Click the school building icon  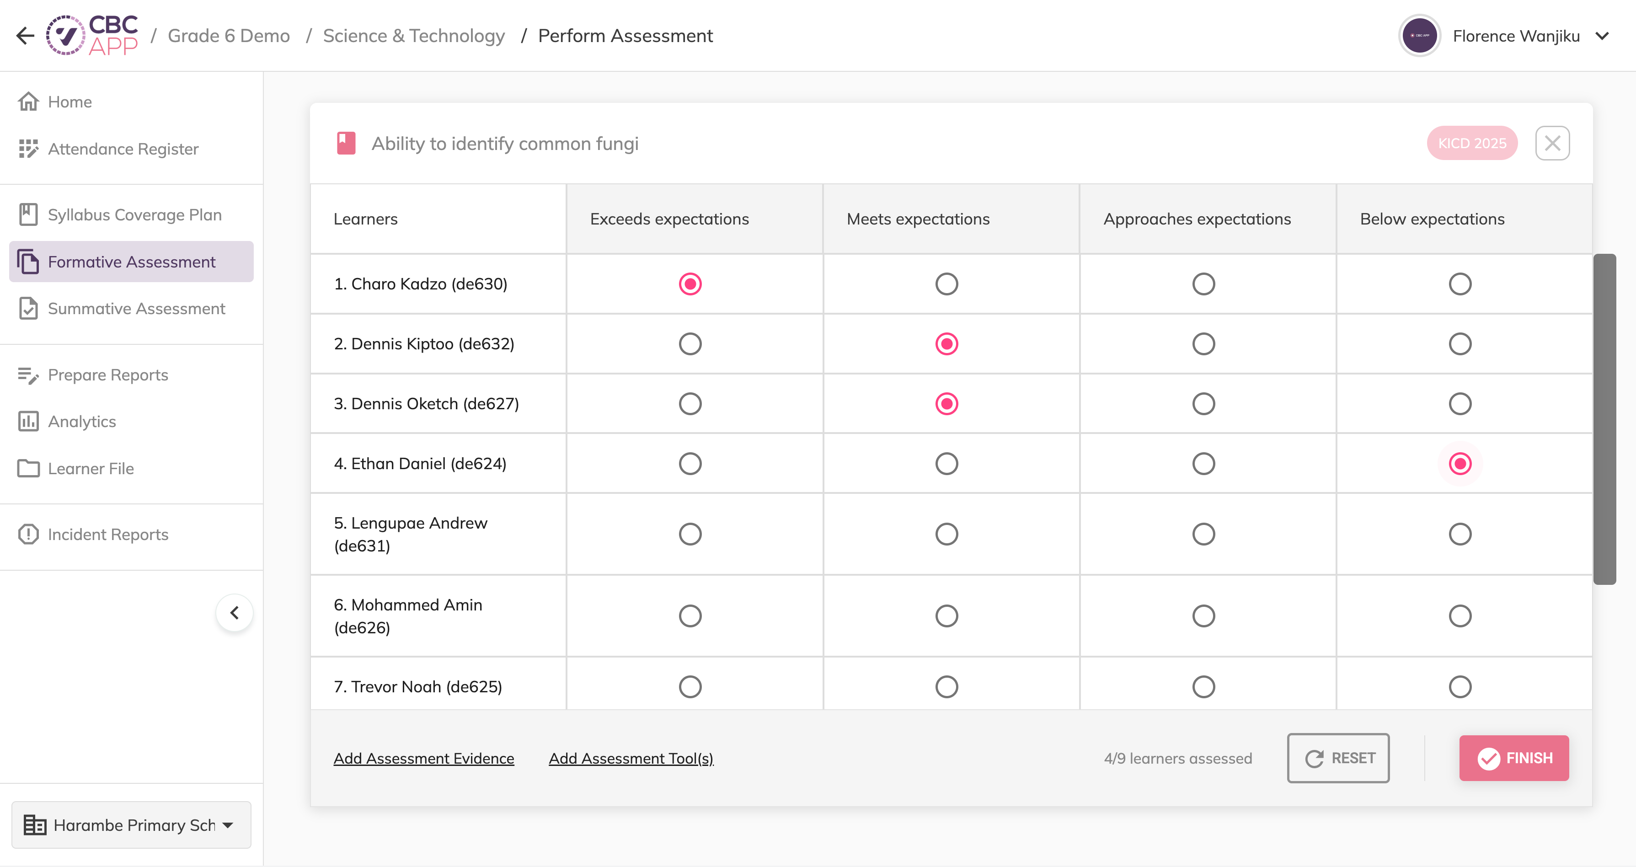35,824
